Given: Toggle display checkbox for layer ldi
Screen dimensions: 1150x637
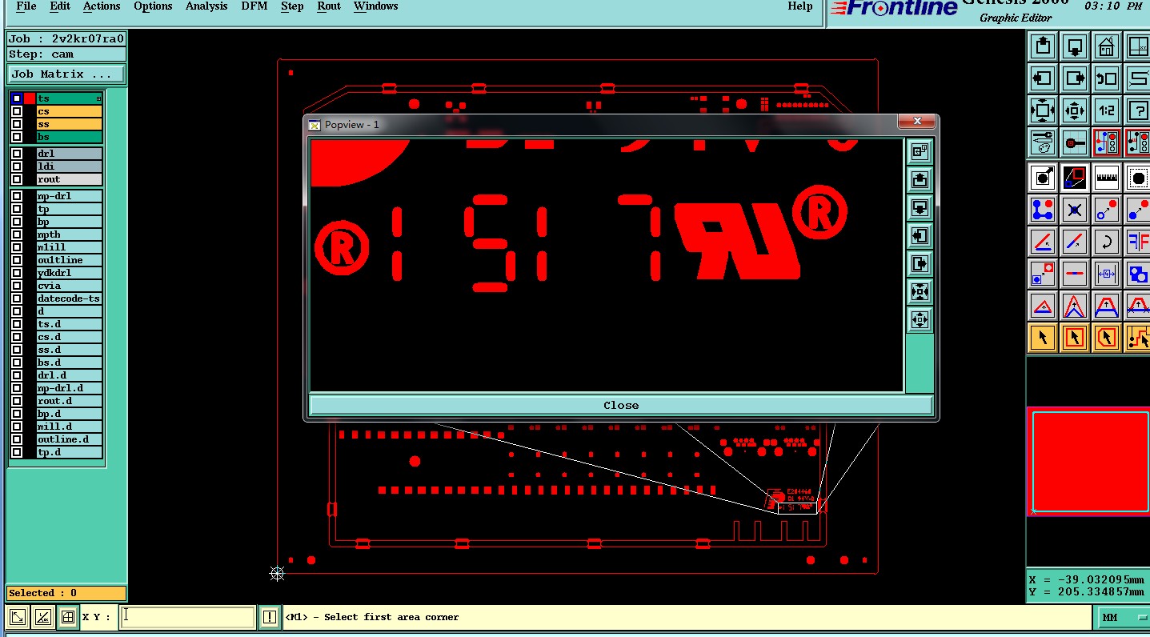Looking at the screenshot, I should coord(17,166).
